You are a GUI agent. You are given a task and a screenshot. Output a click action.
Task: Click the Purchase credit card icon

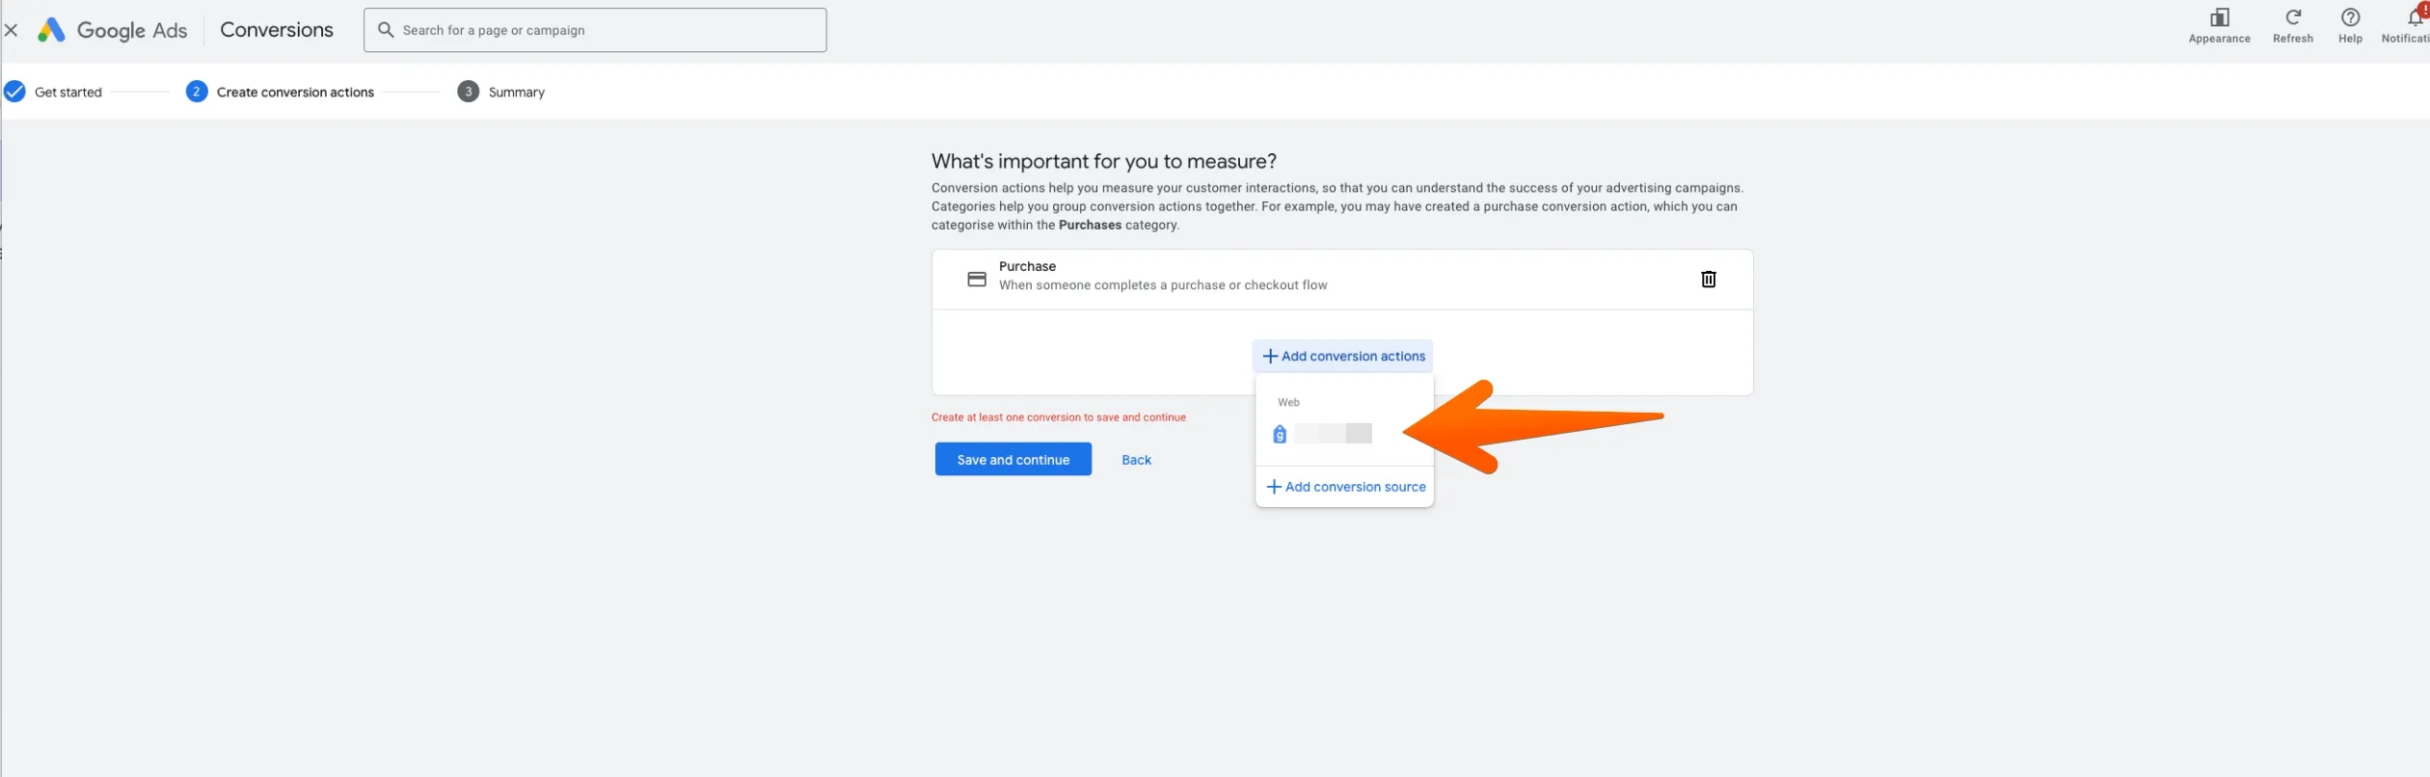(977, 280)
